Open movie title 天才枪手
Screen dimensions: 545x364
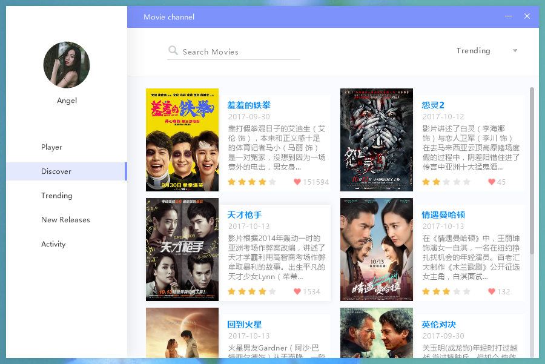(x=245, y=215)
